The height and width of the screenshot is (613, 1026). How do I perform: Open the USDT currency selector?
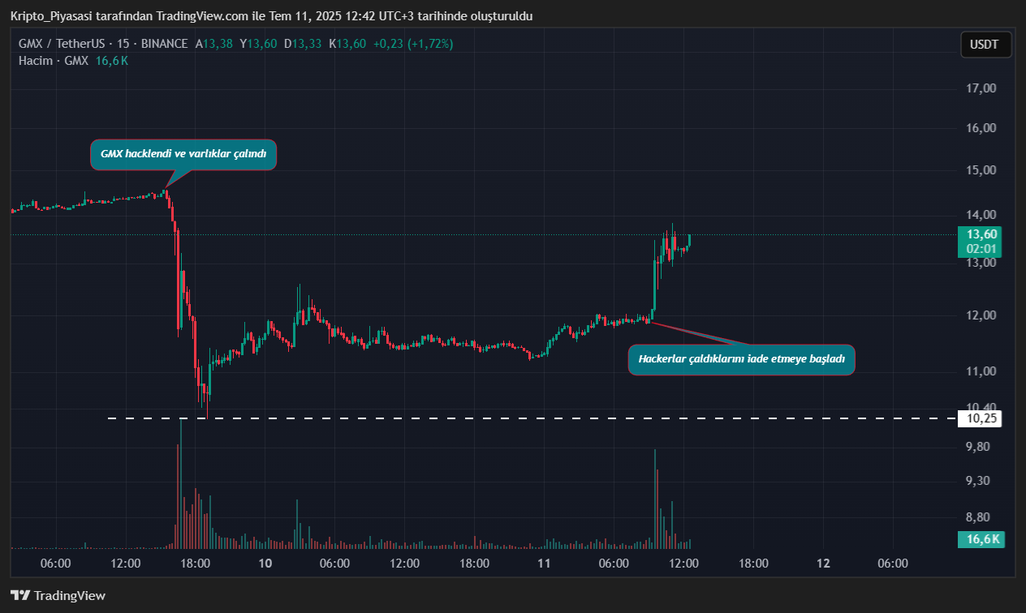point(985,45)
